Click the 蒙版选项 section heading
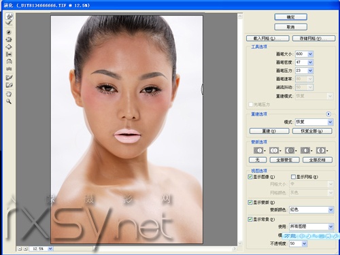Viewport: 340px width, 255px height. 259,142
